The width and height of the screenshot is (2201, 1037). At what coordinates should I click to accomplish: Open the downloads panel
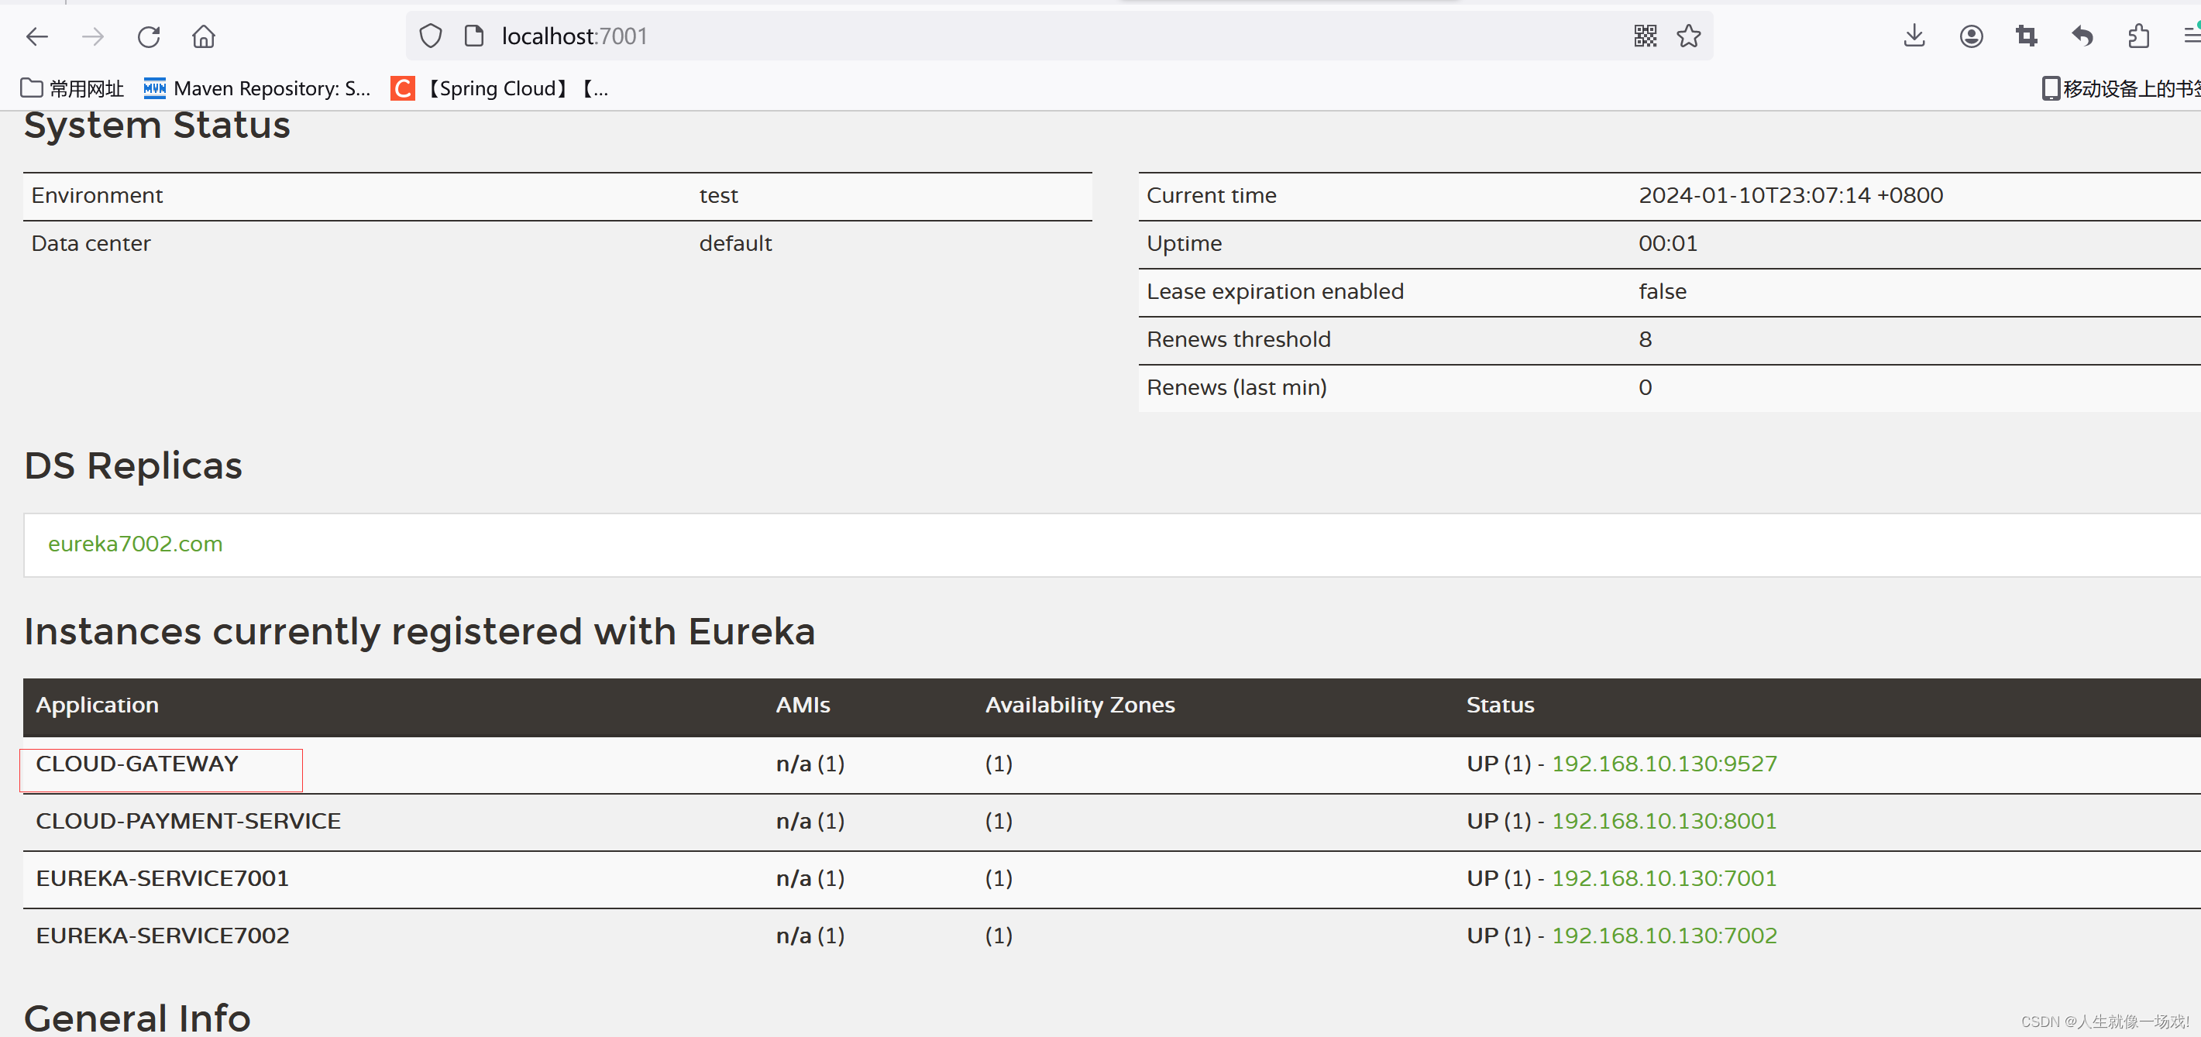[x=1914, y=36]
